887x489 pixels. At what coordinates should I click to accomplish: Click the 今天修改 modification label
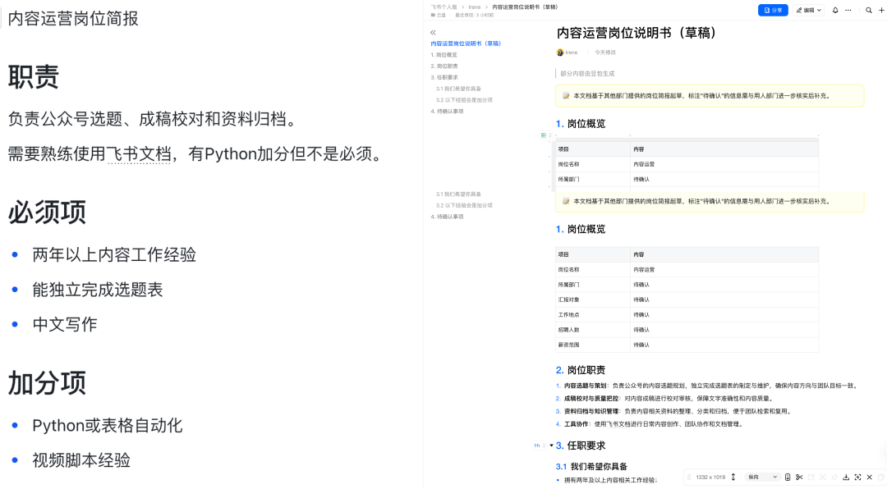click(605, 53)
